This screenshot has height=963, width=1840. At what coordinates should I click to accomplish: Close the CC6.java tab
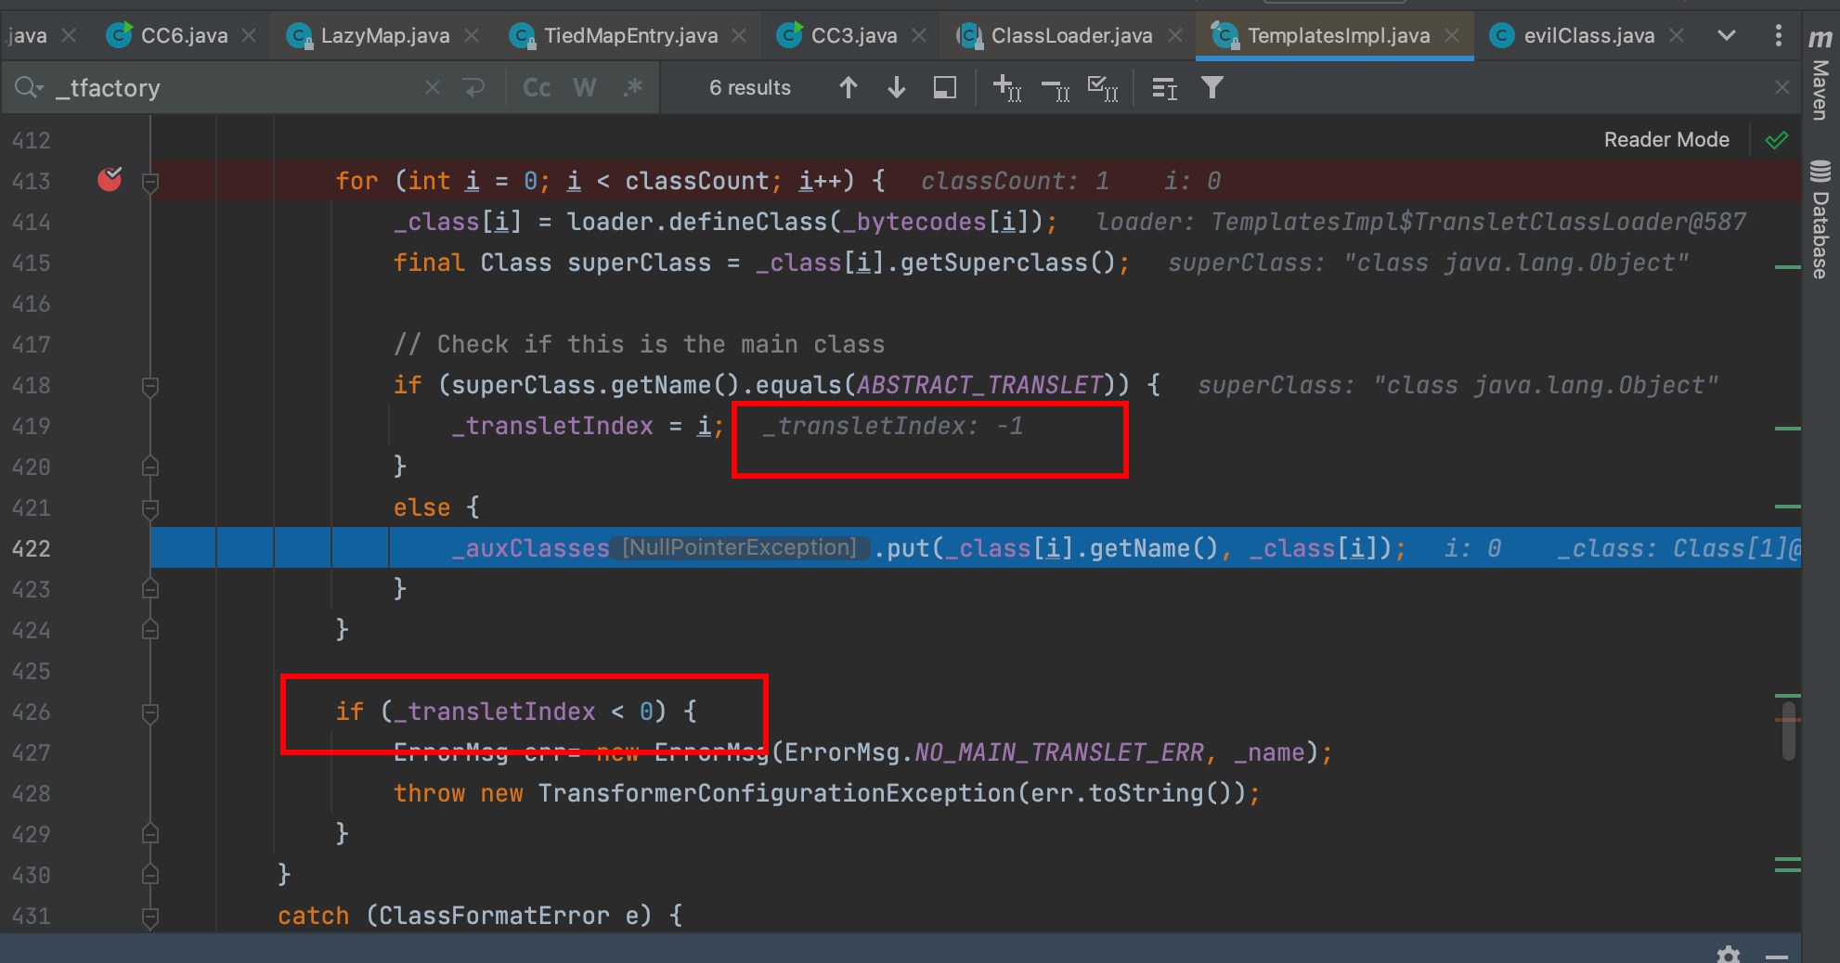pyautogui.click(x=249, y=35)
